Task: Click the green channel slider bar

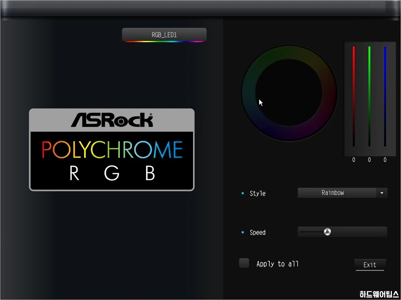Action: [x=369, y=96]
